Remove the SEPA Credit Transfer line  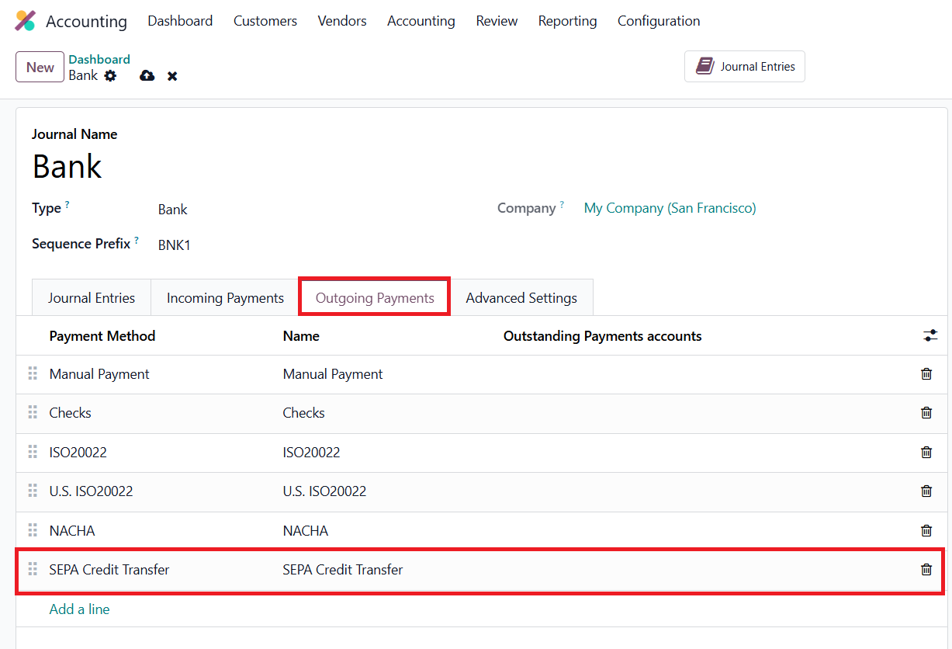pyautogui.click(x=926, y=570)
